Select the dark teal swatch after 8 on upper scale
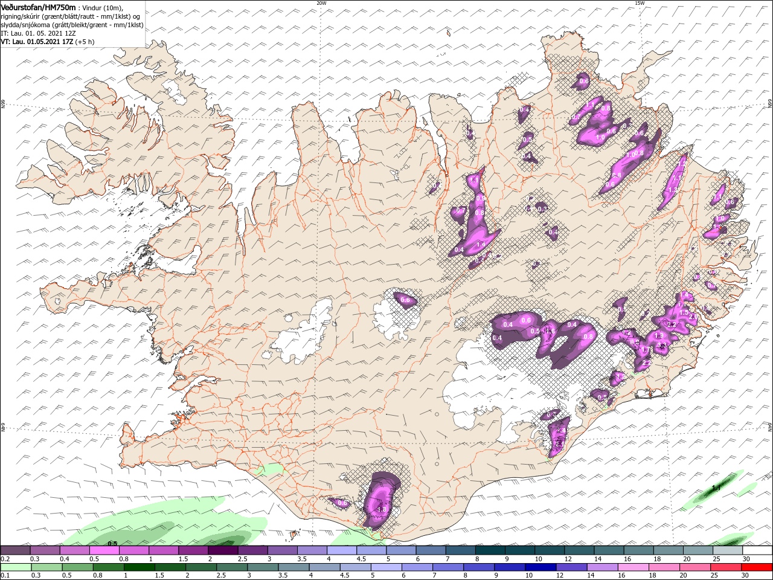Screen dimensions: 773x580 click(490, 550)
